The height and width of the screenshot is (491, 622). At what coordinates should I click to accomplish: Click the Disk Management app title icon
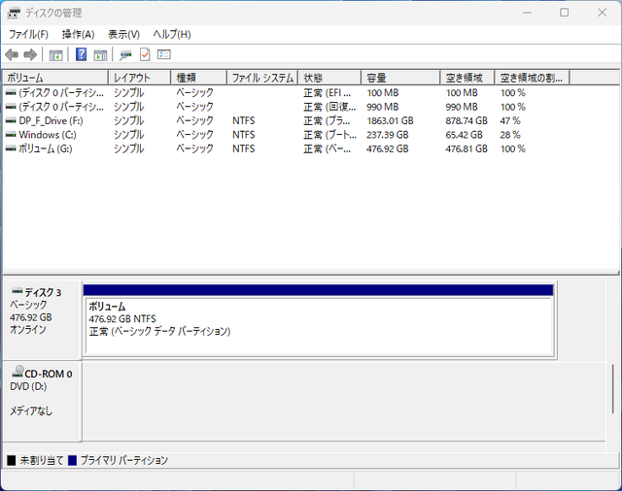coord(14,13)
